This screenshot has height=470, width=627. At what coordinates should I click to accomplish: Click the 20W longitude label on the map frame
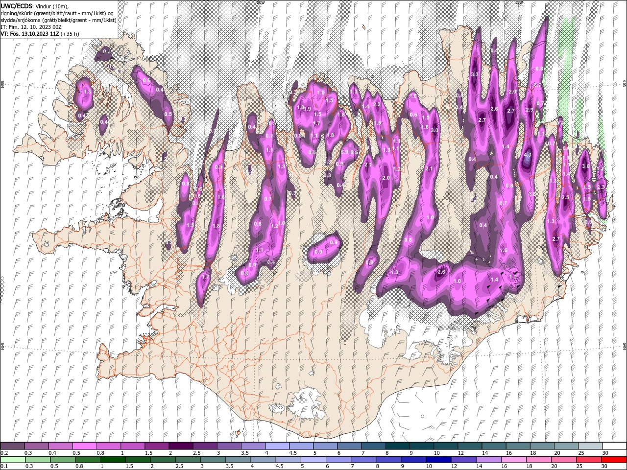point(261,2)
